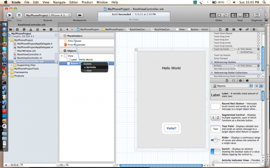Click the New Referencing Outlet circle
270x168 pixels.
pyautogui.click(x=258, y=69)
